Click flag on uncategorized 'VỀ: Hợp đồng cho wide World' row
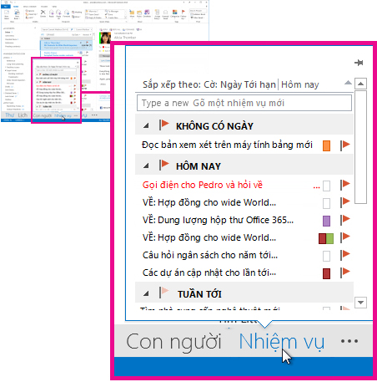 click(345, 201)
